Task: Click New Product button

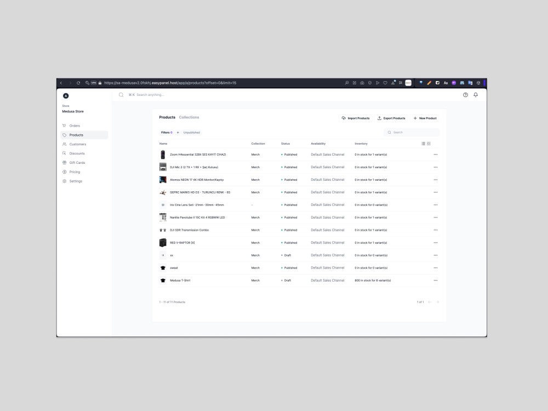Action: (x=425, y=118)
